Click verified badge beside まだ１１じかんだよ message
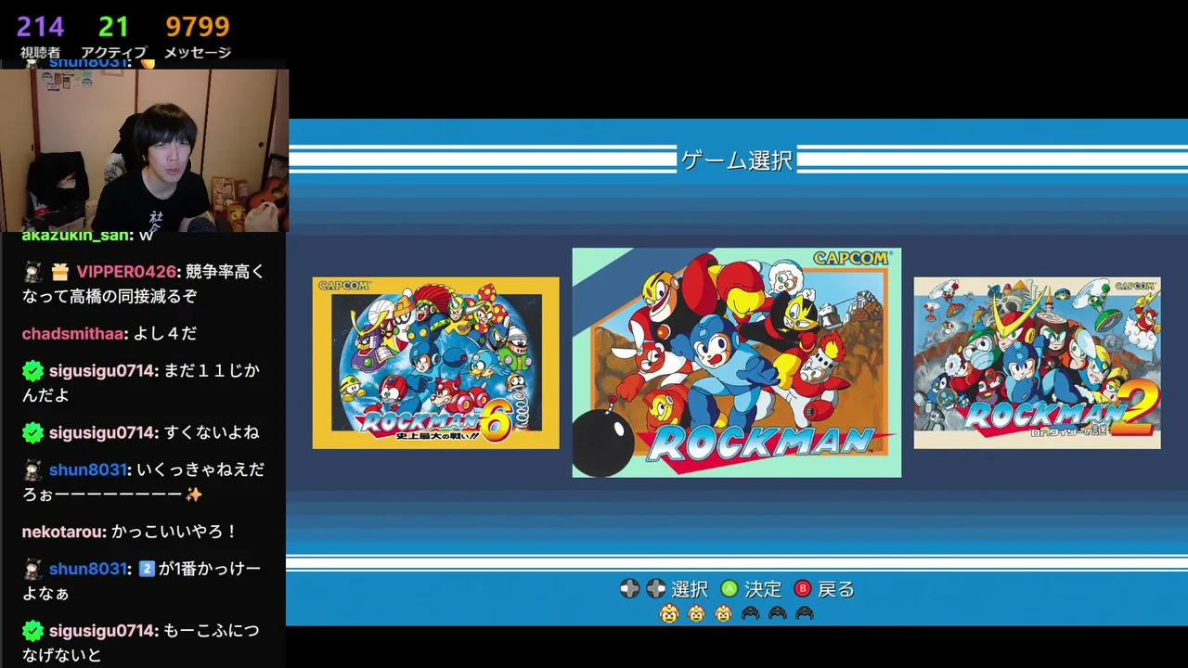The width and height of the screenshot is (1188, 668). pyautogui.click(x=32, y=371)
